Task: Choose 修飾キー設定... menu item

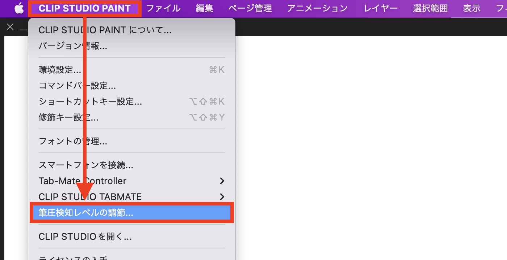Action: tap(68, 117)
